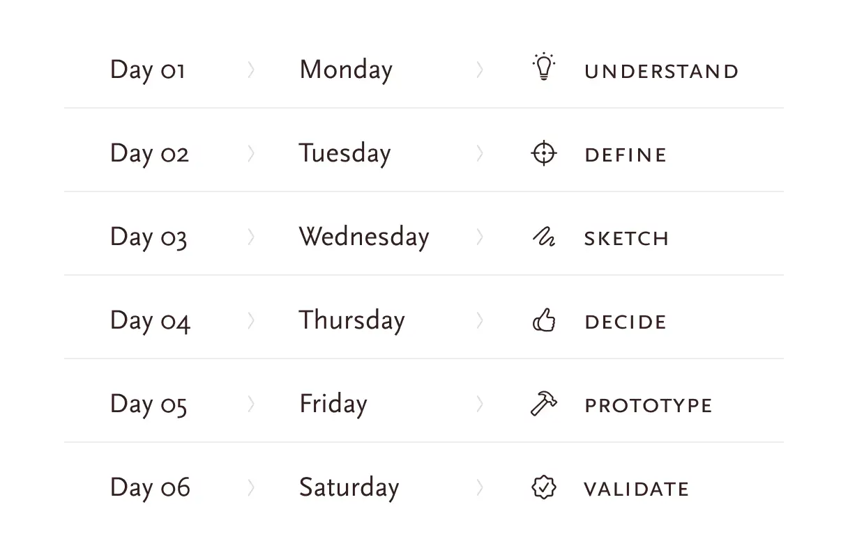Select the thumbs-up icon beside Decide
The height and width of the screenshot is (557, 848).
click(x=544, y=320)
